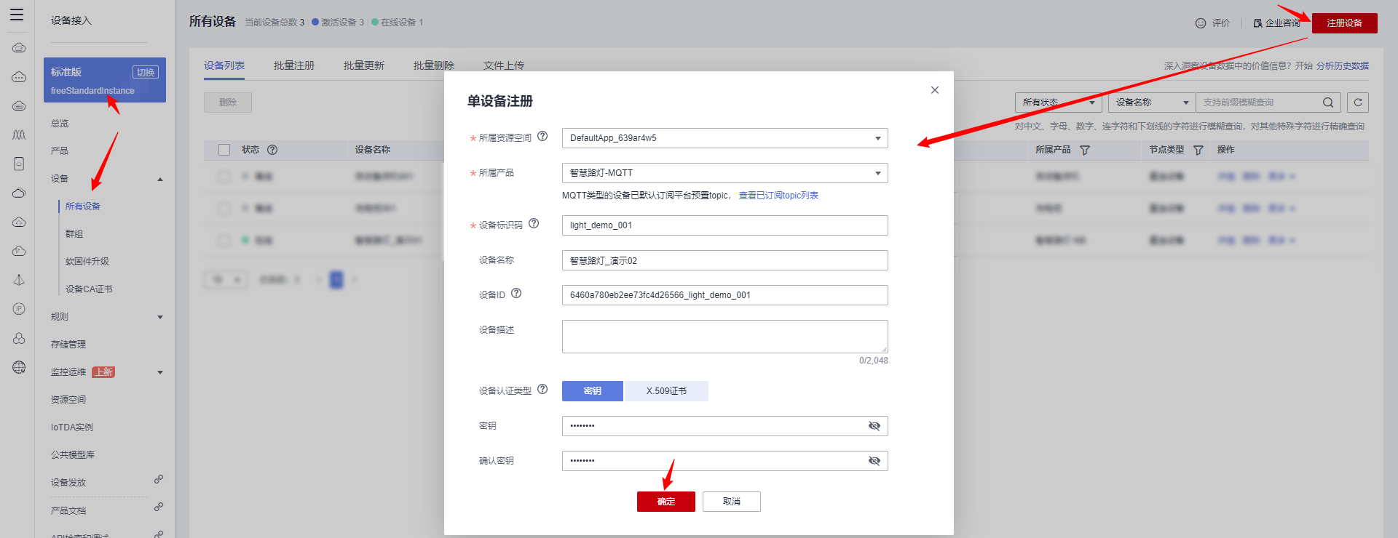Click the link icon beside 设备发放
The width and height of the screenshot is (1398, 538).
tap(159, 479)
